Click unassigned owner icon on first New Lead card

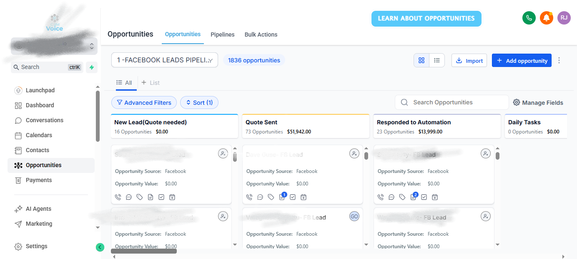click(223, 153)
